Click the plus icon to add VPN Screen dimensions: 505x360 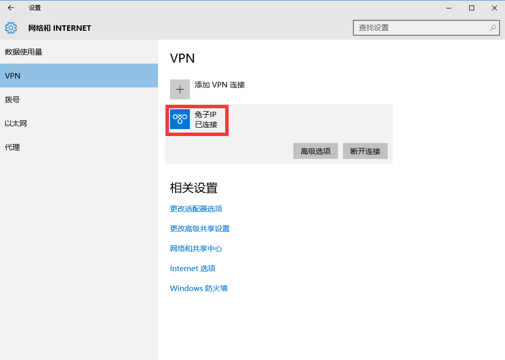[180, 89]
